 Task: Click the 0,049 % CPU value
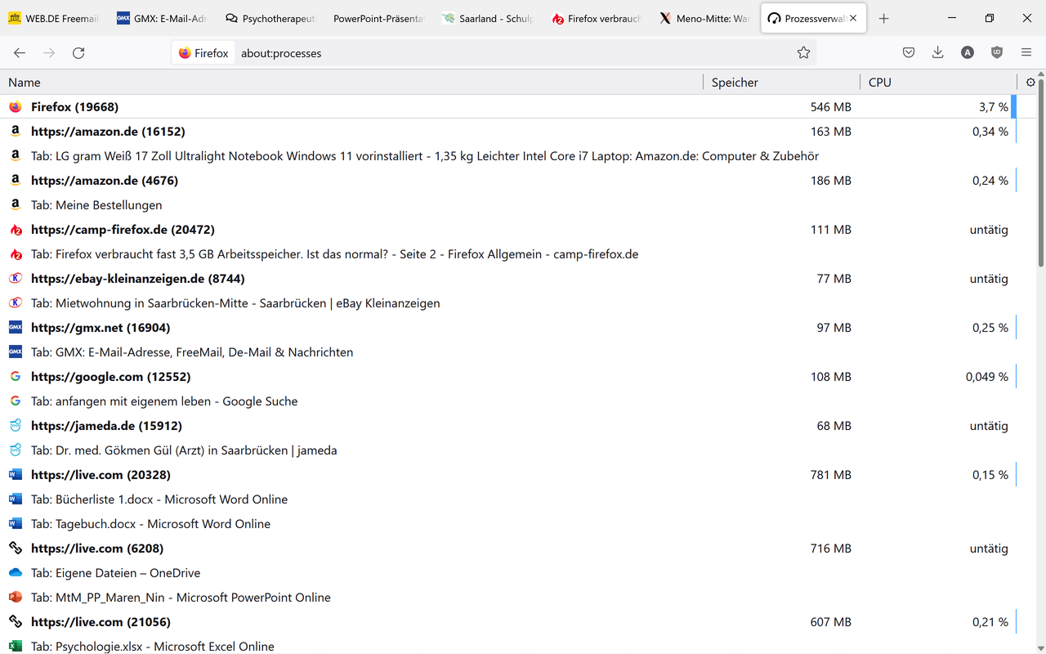click(987, 377)
